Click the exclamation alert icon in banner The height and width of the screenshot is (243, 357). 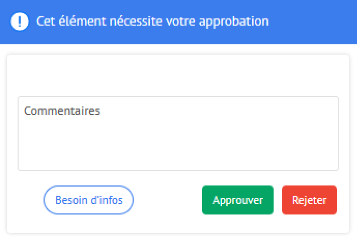pos(20,22)
